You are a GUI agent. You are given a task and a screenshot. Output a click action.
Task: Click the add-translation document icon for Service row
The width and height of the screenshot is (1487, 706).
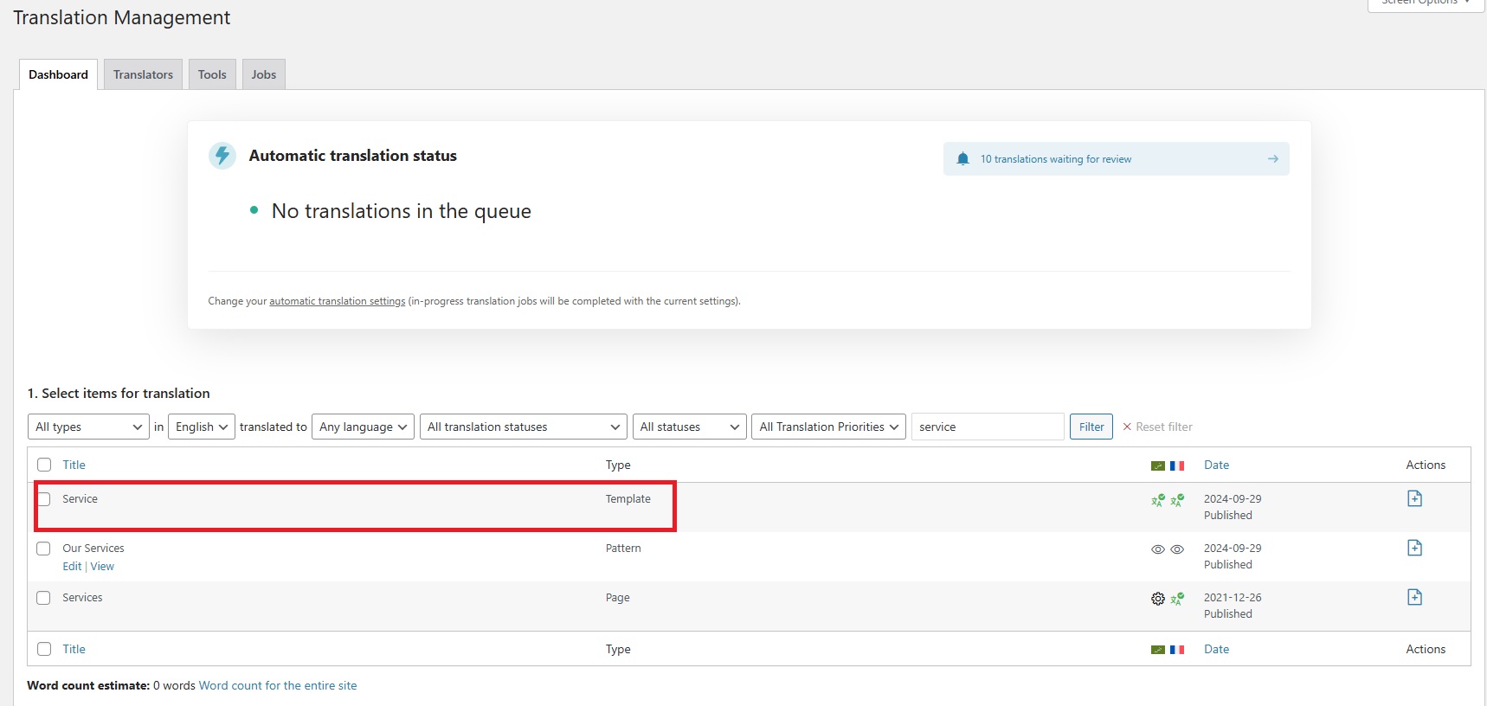click(x=1414, y=498)
